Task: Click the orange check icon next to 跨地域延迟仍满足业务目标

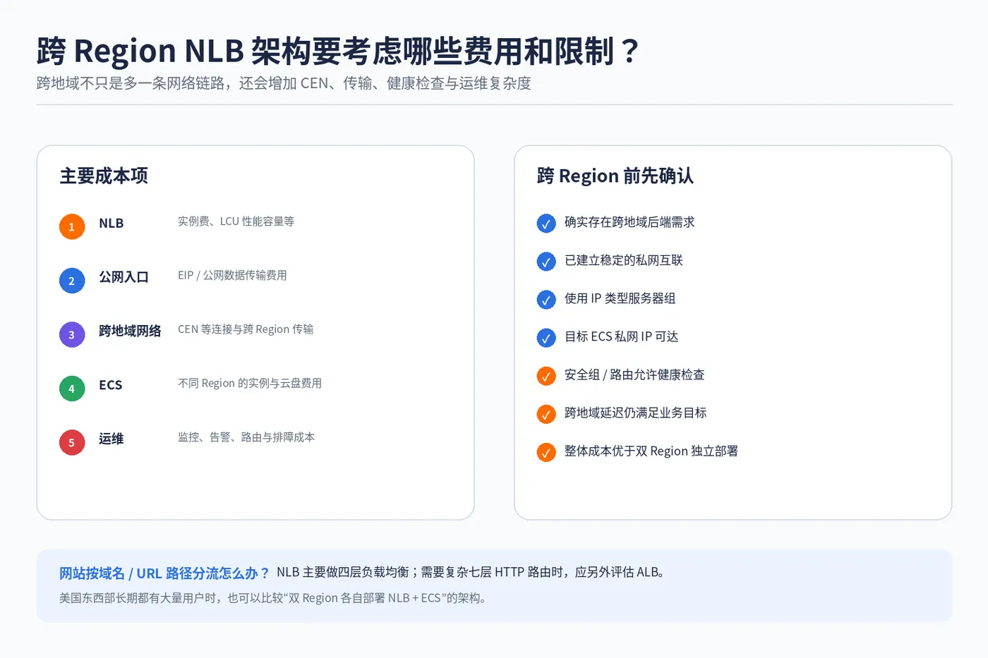Action: point(546,414)
